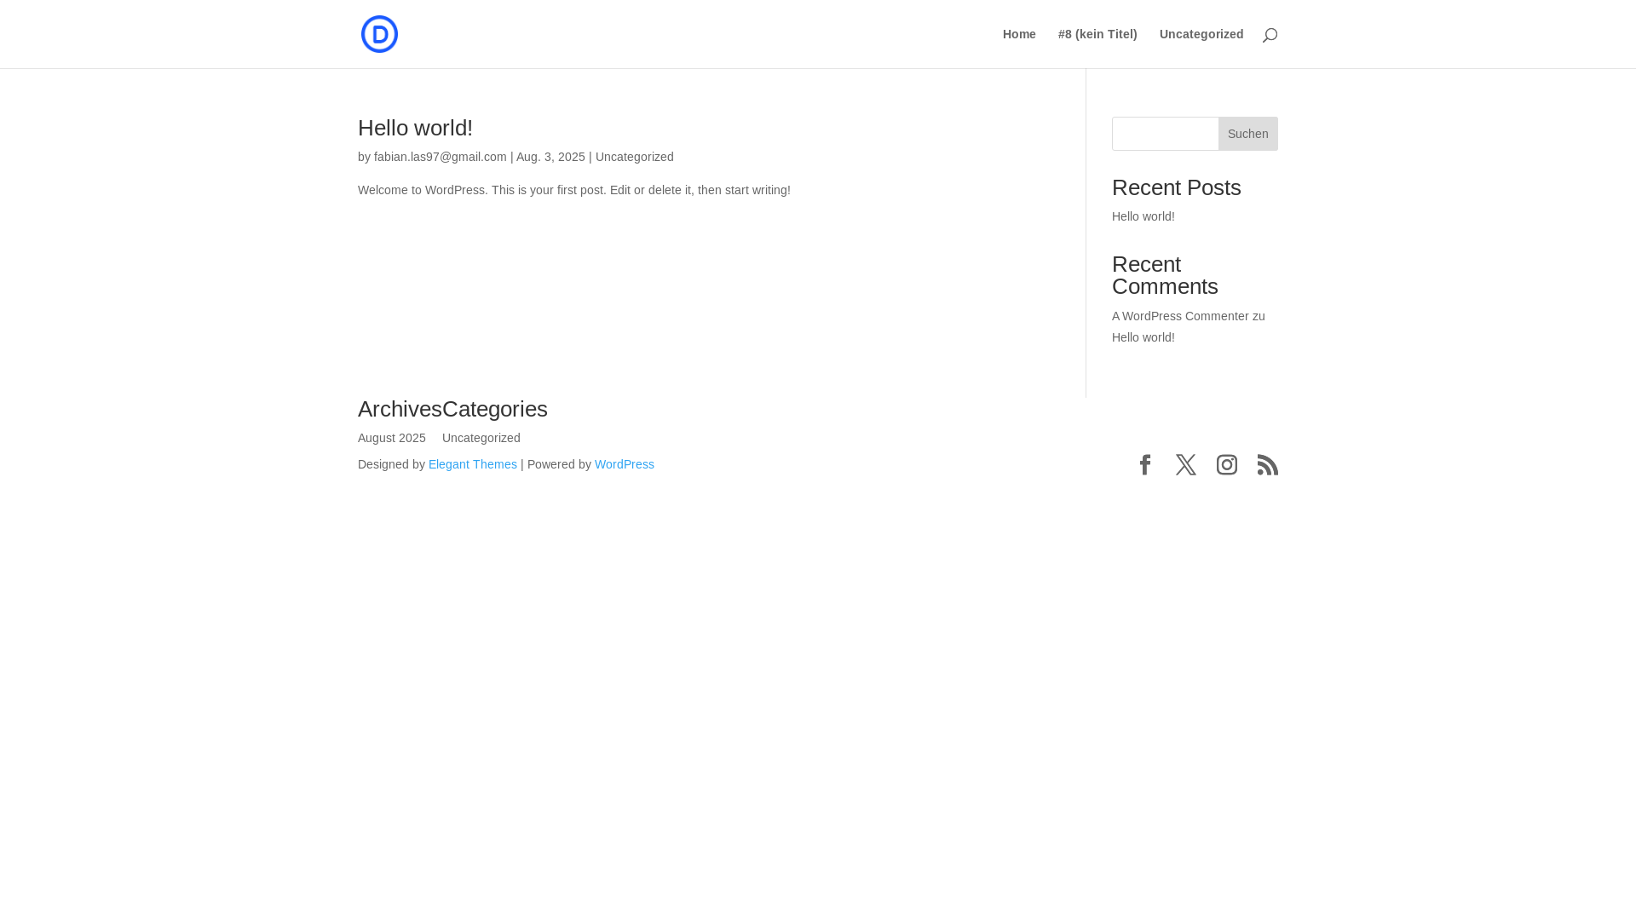Click the Welcome to WordPress excerpt text
Screen dimensions: 1636x920
coord(574,190)
